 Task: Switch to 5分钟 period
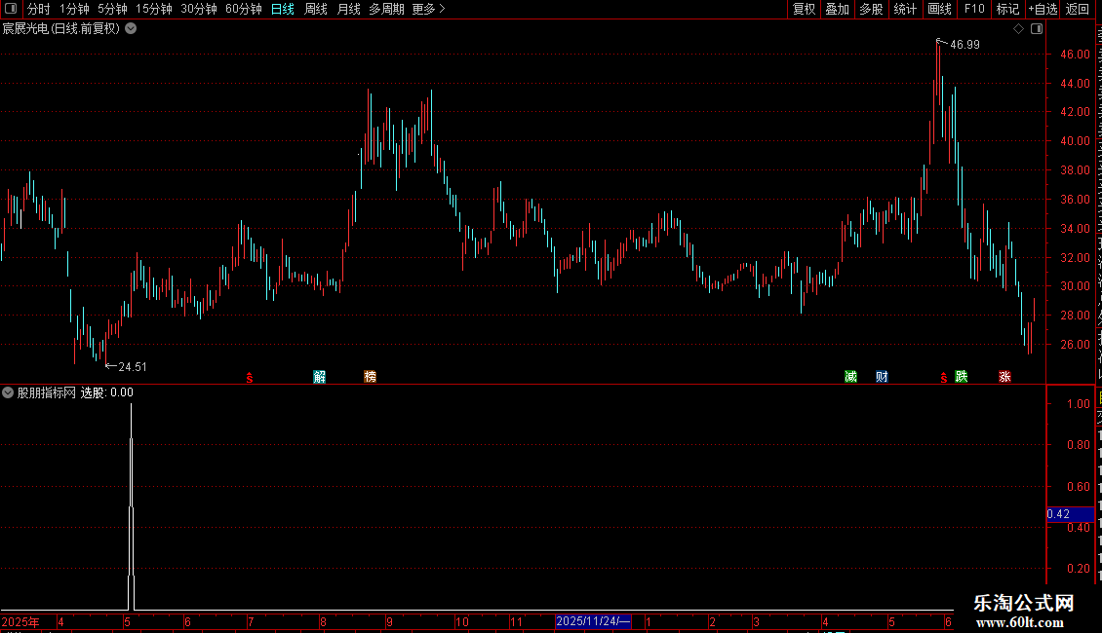click(112, 9)
